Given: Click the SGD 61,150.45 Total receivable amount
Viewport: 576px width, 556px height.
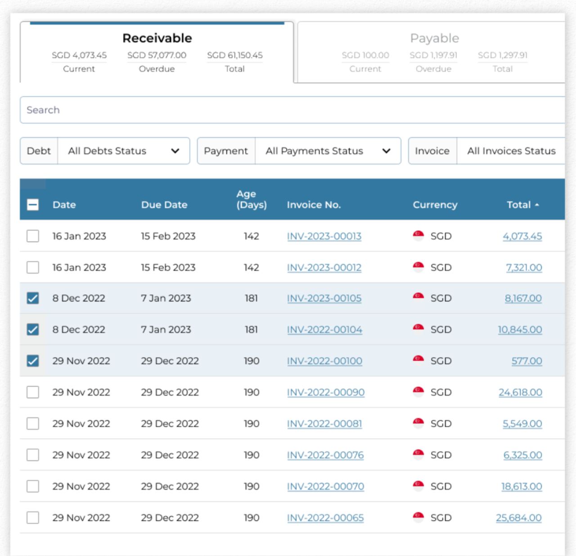Looking at the screenshot, I should pos(234,55).
